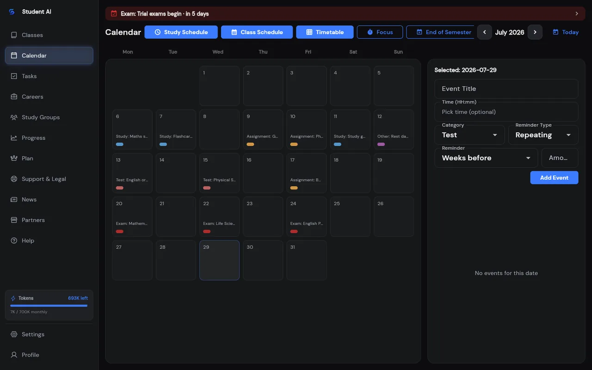
Task: Click the Student AI logo icon
Action: point(12,12)
